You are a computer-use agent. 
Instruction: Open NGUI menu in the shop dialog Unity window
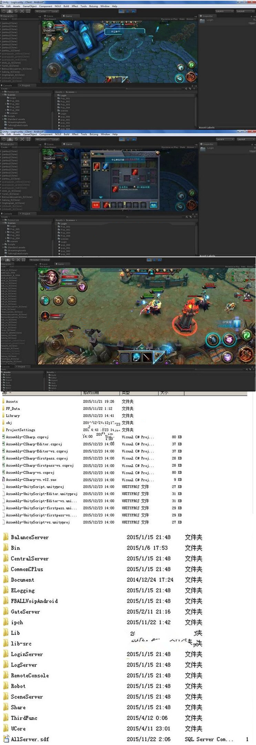(58, 134)
